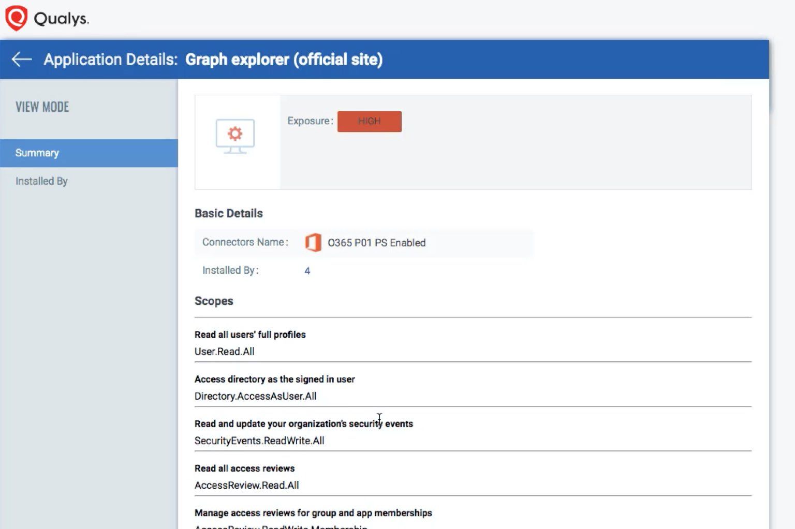
Task: Select the Manage access reviews scope description
Action: coord(313,512)
